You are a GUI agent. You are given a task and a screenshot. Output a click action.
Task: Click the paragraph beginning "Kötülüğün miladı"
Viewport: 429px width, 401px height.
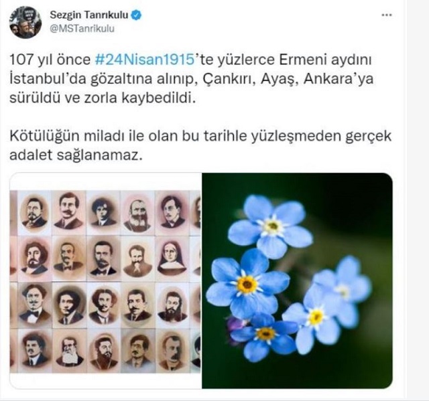tap(200, 145)
